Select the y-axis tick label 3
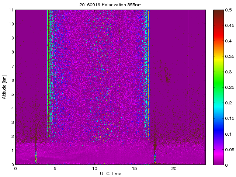 [12, 122]
